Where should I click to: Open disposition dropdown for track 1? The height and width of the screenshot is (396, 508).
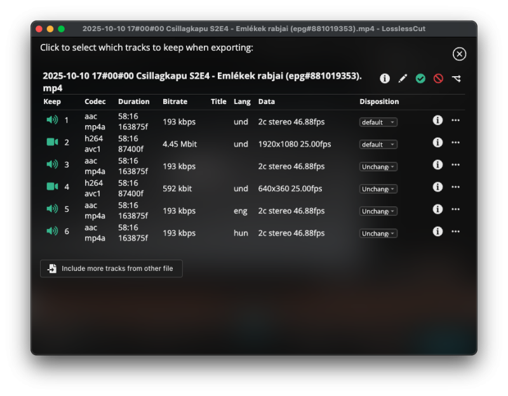point(378,122)
